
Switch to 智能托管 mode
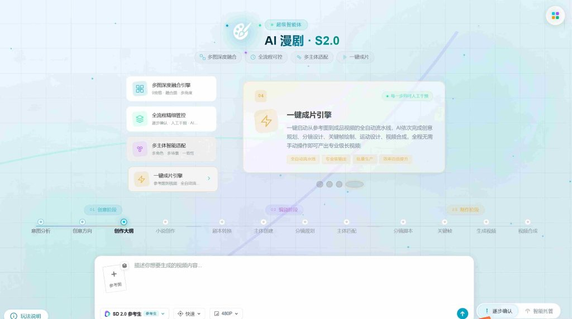(539, 311)
